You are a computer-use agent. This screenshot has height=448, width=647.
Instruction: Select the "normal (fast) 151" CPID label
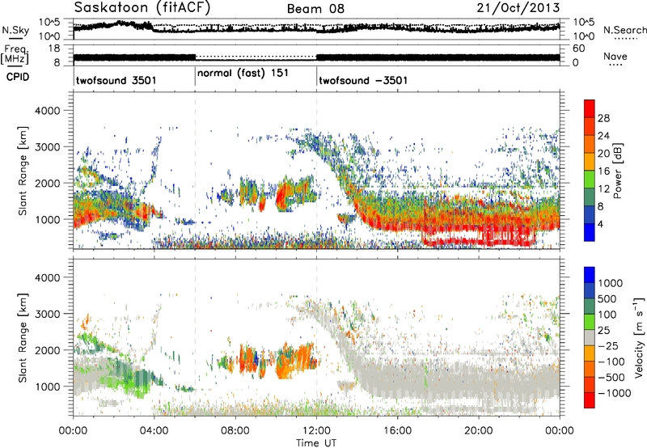pyautogui.click(x=243, y=74)
